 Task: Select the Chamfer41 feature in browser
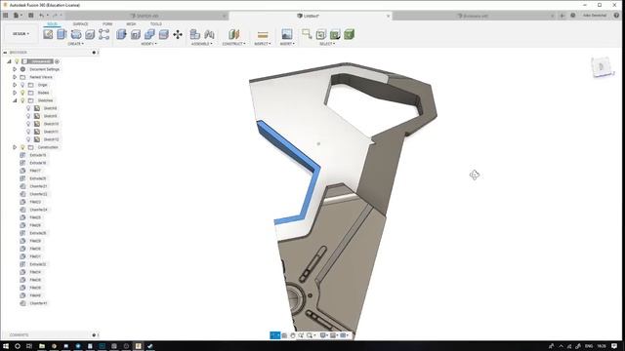(38, 303)
